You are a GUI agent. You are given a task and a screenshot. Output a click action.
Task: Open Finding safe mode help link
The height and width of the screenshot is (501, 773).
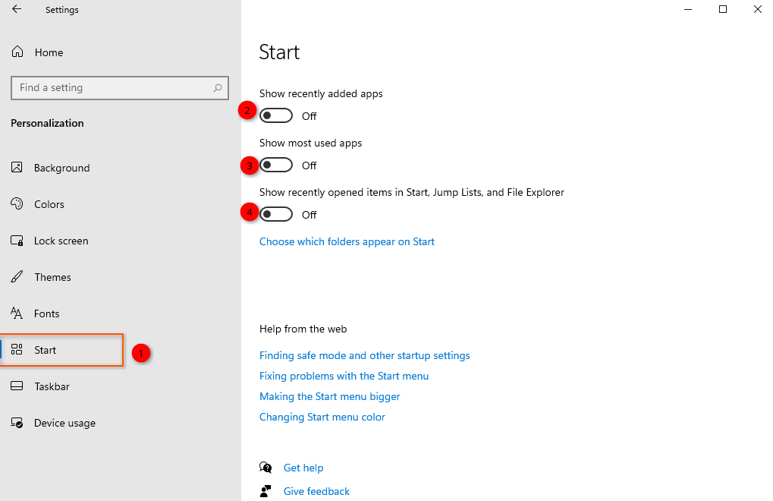click(x=364, y=355)
